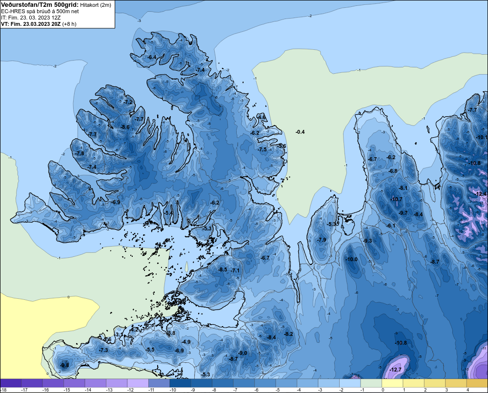Viewport: 488px width, 393px height.
Task: Click the temperature value -6.1
Action: click(390, 226)
